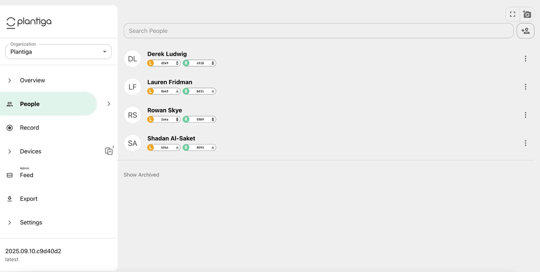The image size is (540, 272).
Task: Click Show Archived link
Action: tap(141, 175)
